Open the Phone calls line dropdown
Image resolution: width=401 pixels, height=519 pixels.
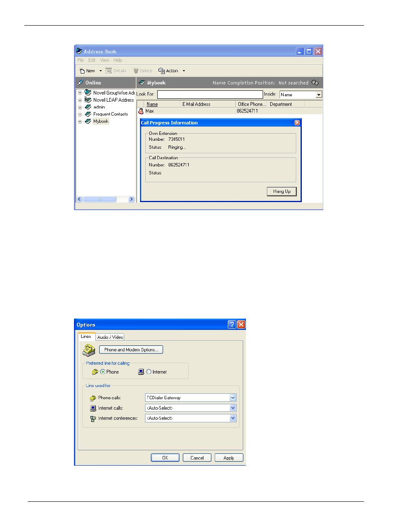click(233, 398)
